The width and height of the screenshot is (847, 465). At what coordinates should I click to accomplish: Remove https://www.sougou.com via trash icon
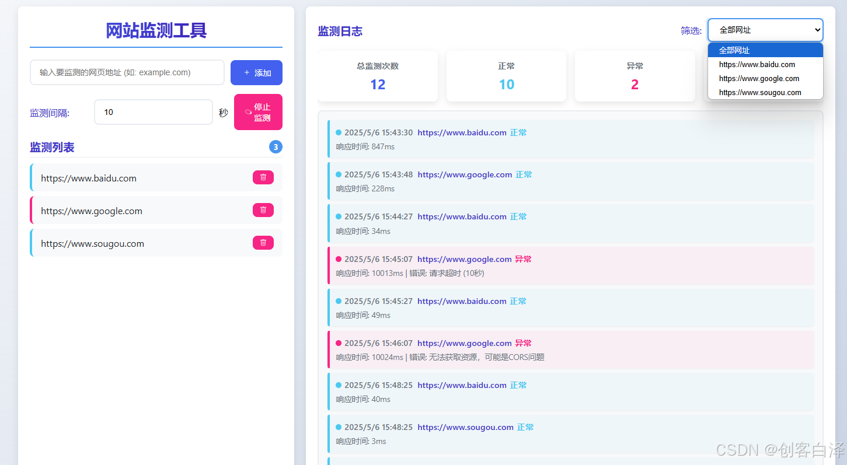click(263, 243)
